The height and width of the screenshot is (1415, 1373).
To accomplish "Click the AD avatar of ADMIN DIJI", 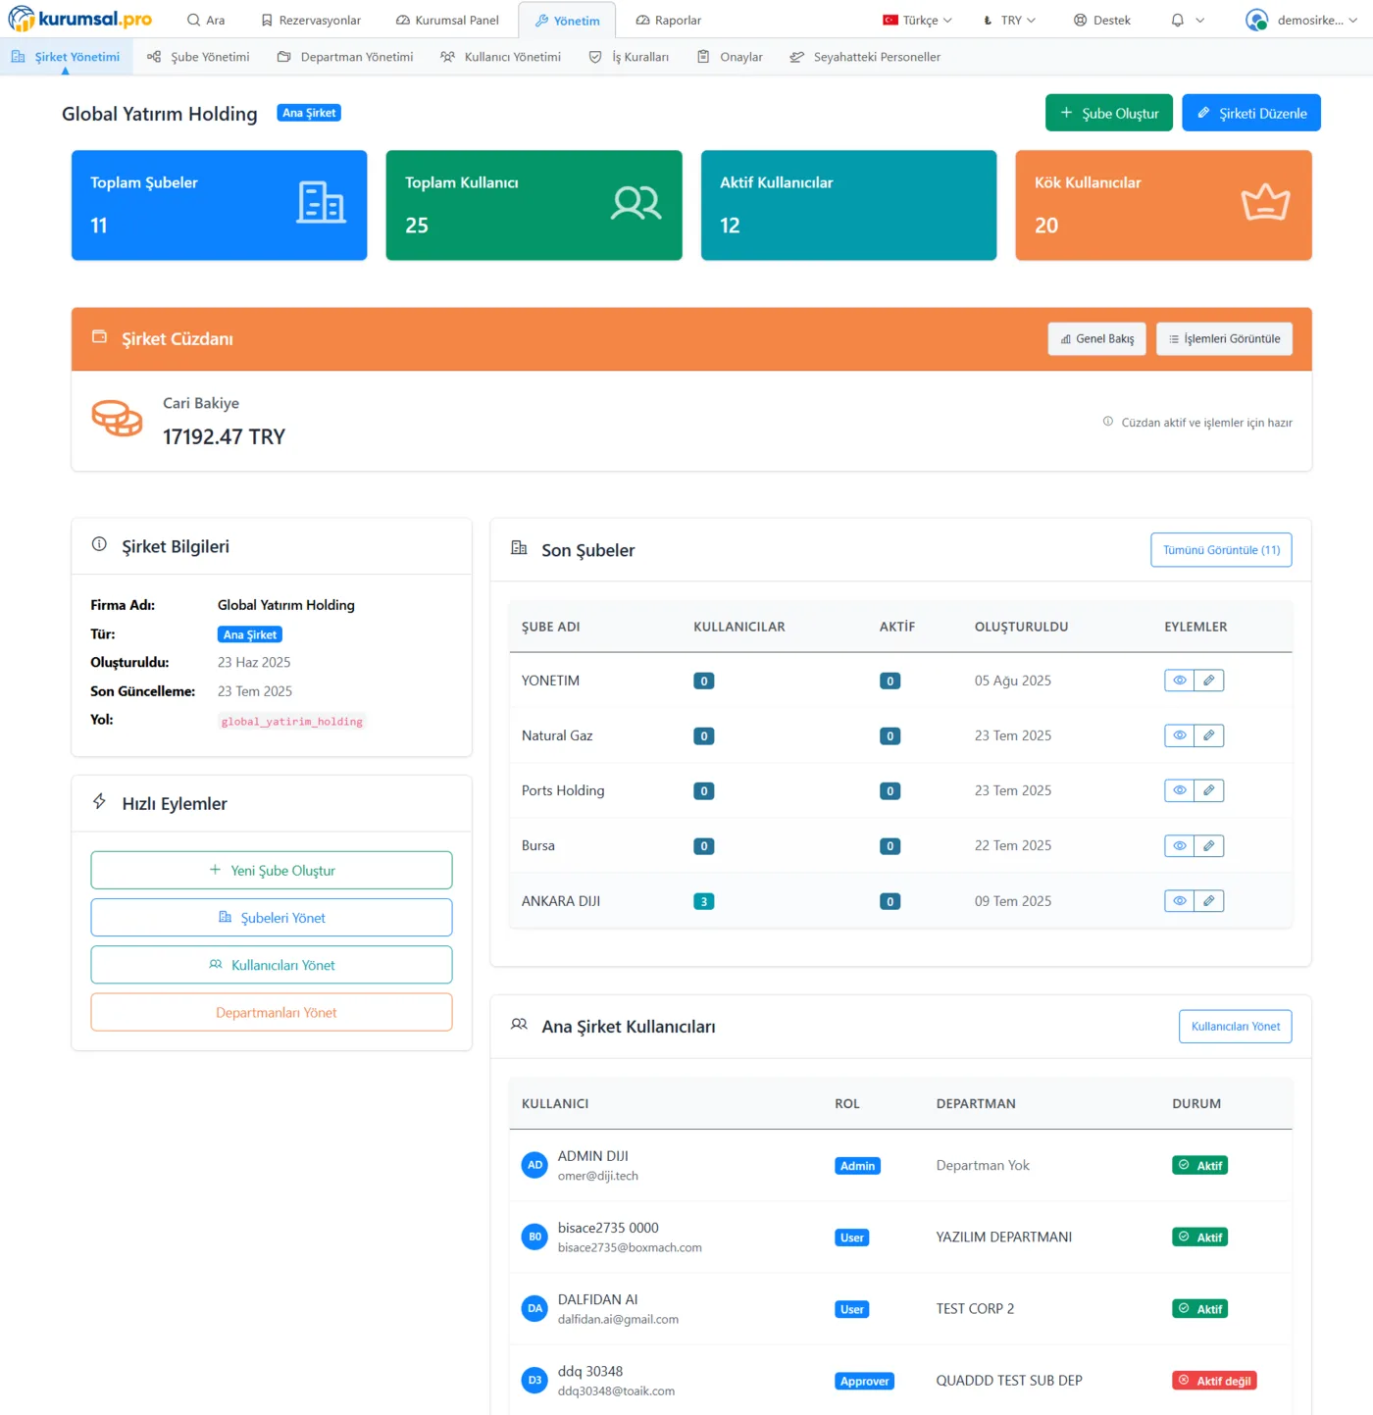I will click(x=534, y=1165).
